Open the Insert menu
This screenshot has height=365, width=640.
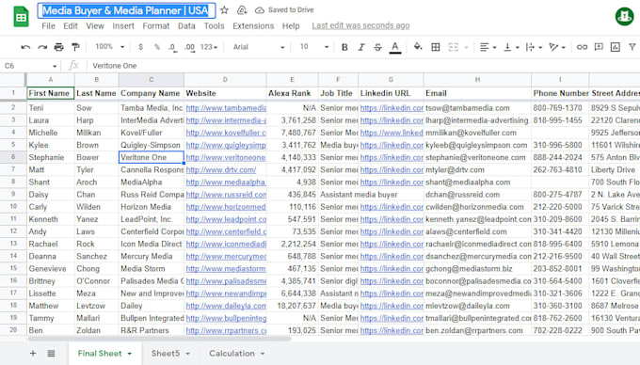click(123, 25)
